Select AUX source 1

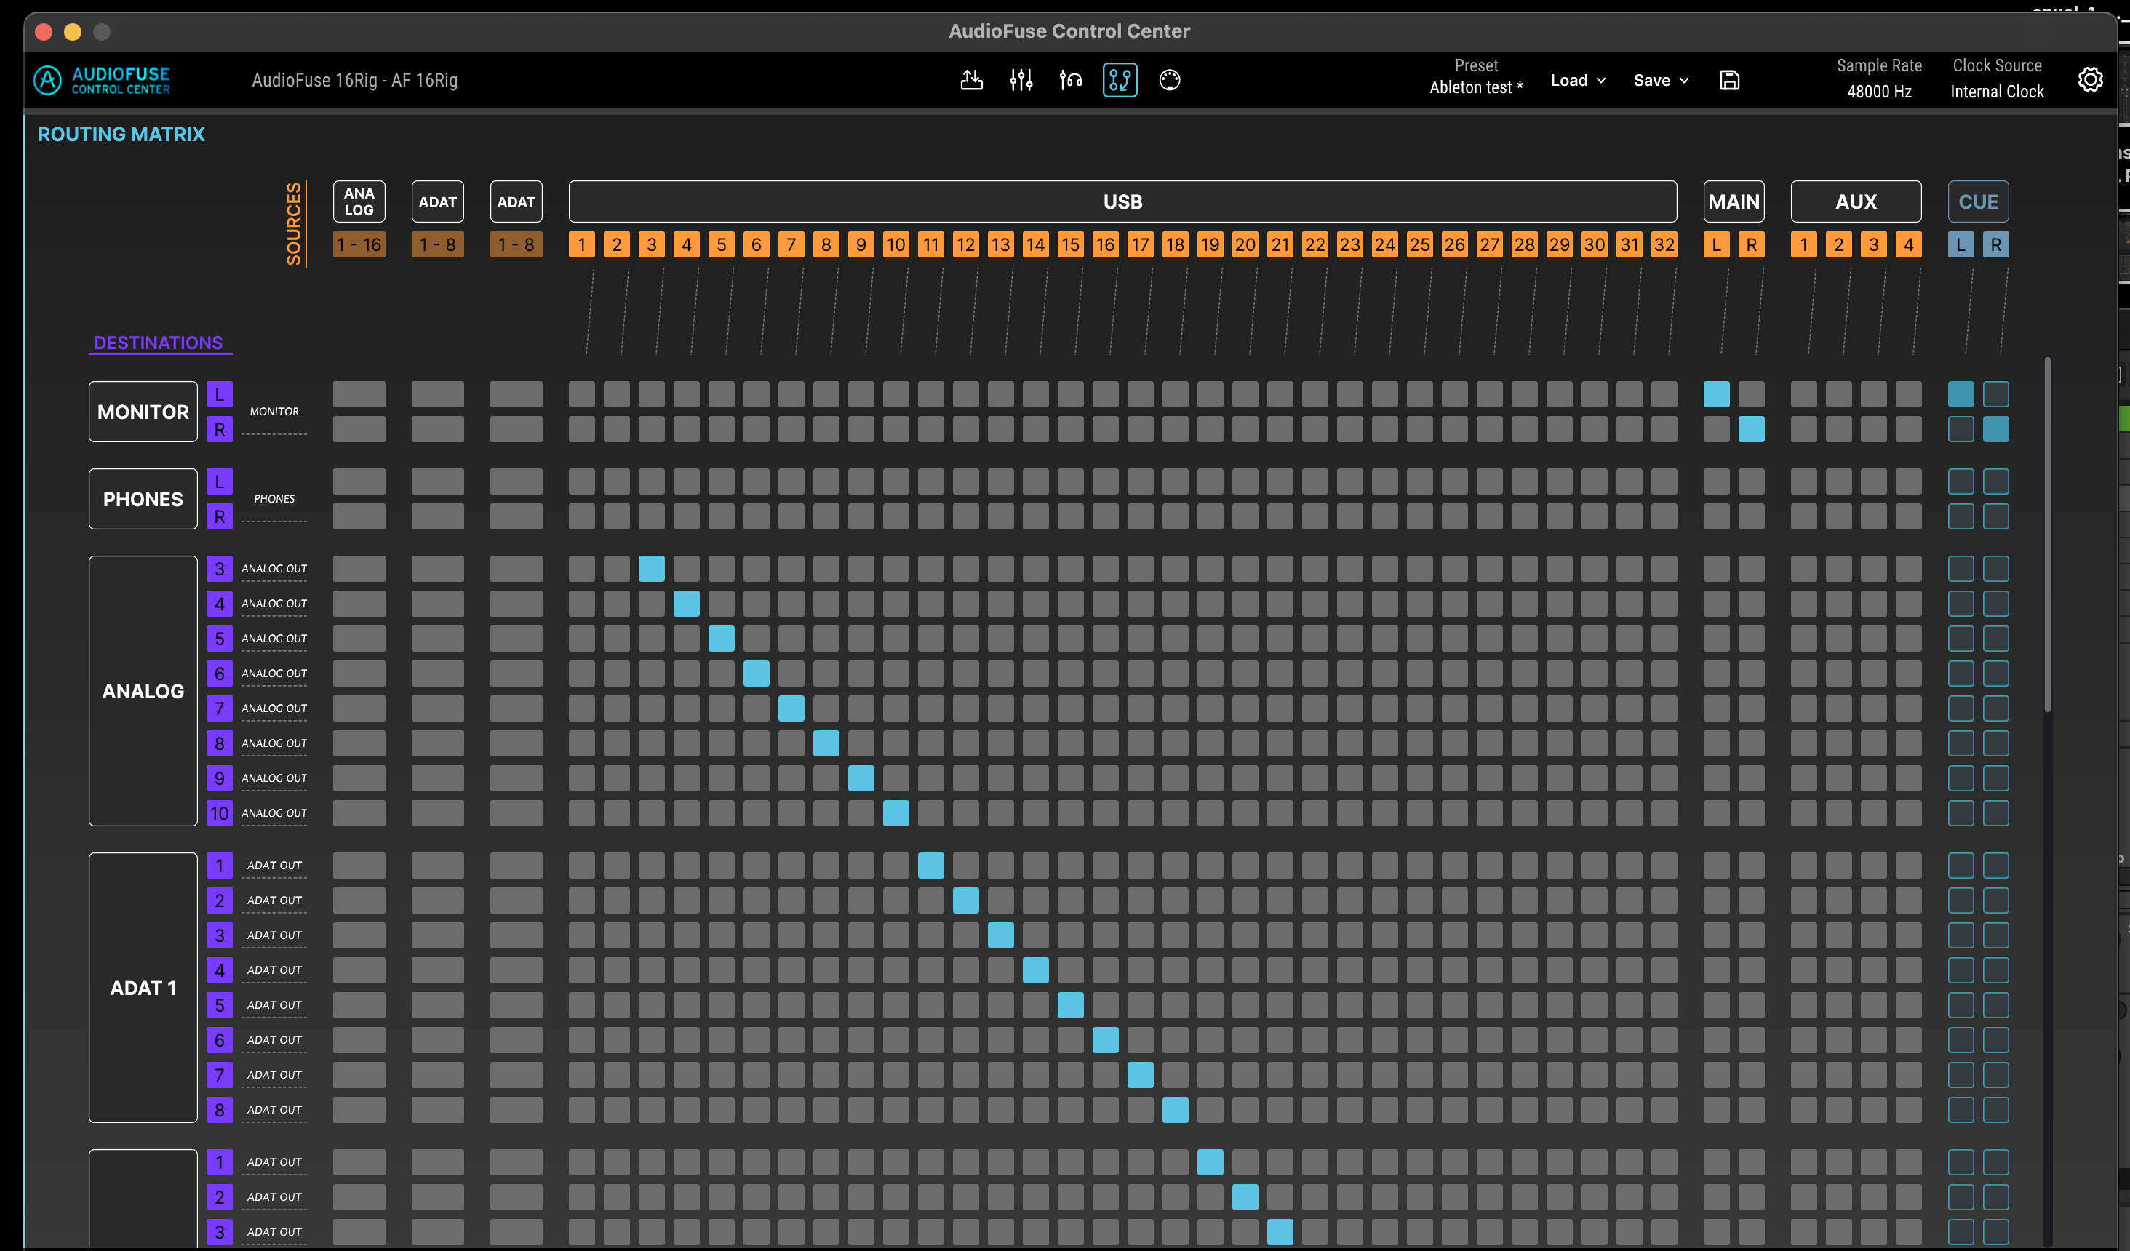(x=1804, y=245)
